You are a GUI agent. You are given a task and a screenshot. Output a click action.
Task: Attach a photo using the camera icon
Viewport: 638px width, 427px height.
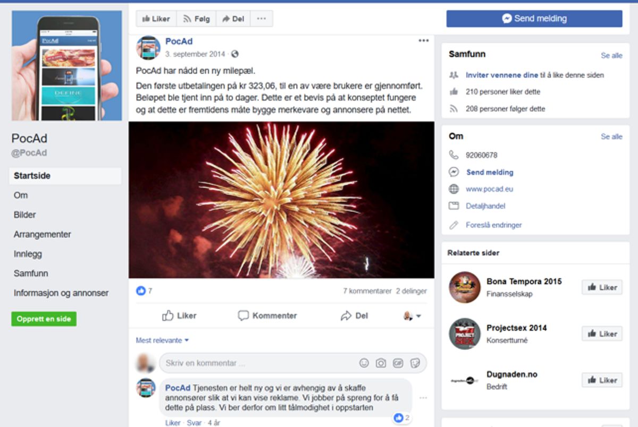(381, 363)
